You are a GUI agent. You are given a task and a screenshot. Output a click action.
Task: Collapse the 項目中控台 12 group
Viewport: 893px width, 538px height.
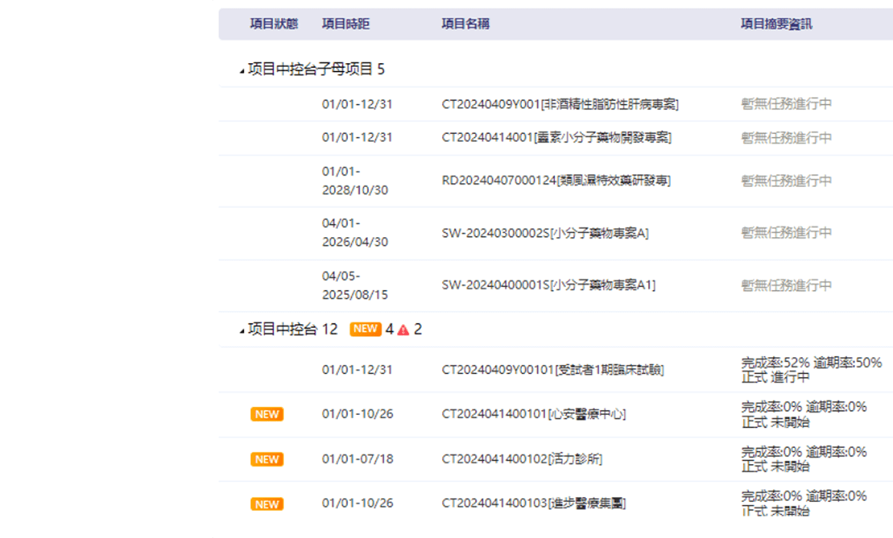tap(242, 331)
